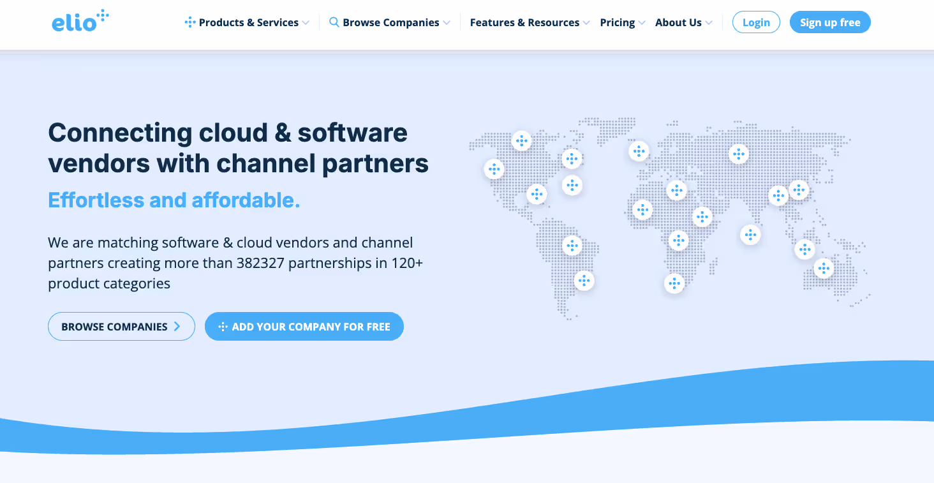The width and height of the screenshot is (934, 483).
Task: Click the heading 'Connecting cloud & software vendors'
Action: coord(238,148)
